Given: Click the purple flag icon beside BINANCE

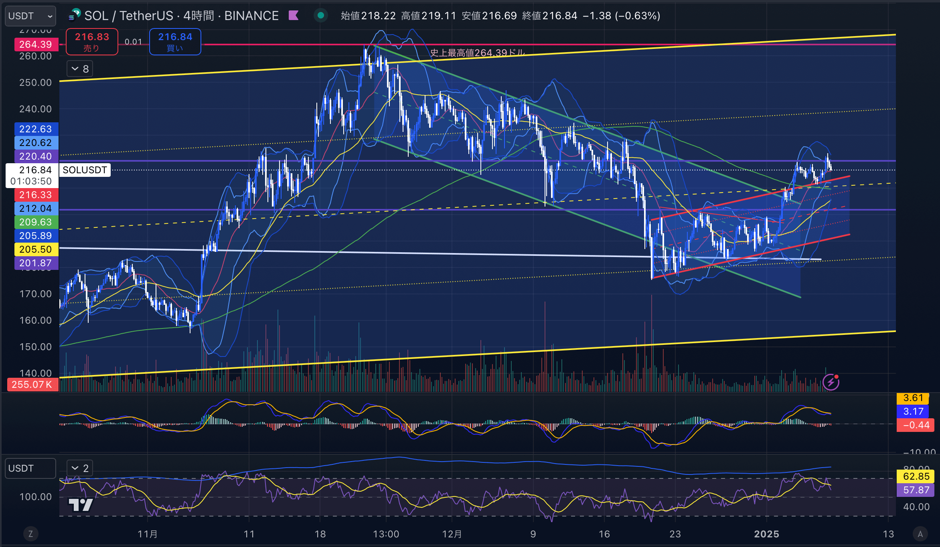Looking at the screenshot, I should tap(294, 16).
